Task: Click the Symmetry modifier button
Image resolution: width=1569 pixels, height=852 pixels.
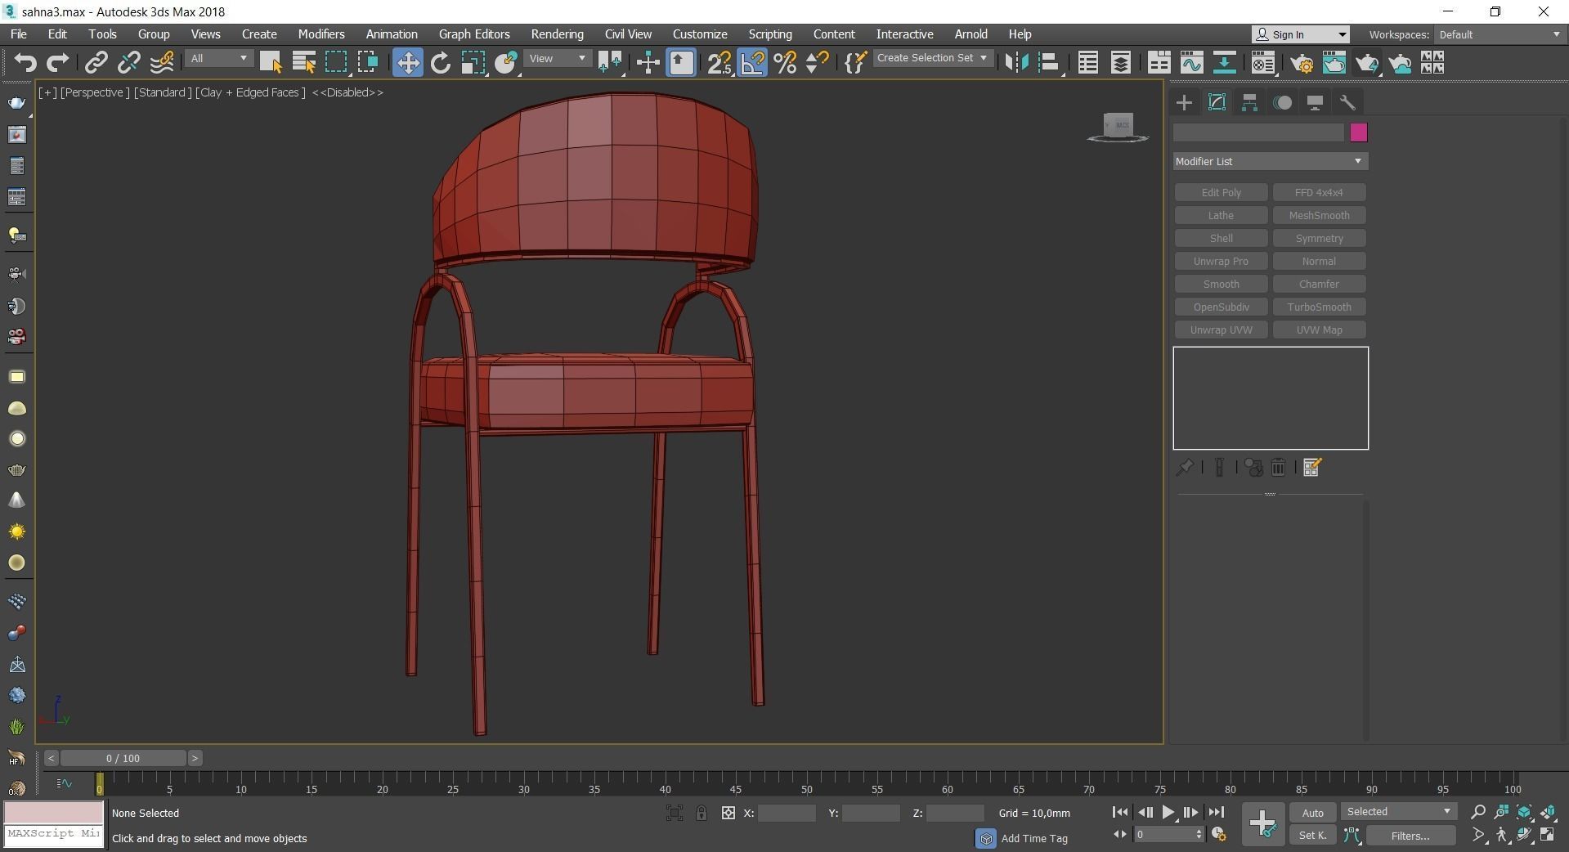Action: click(1319, 238)
